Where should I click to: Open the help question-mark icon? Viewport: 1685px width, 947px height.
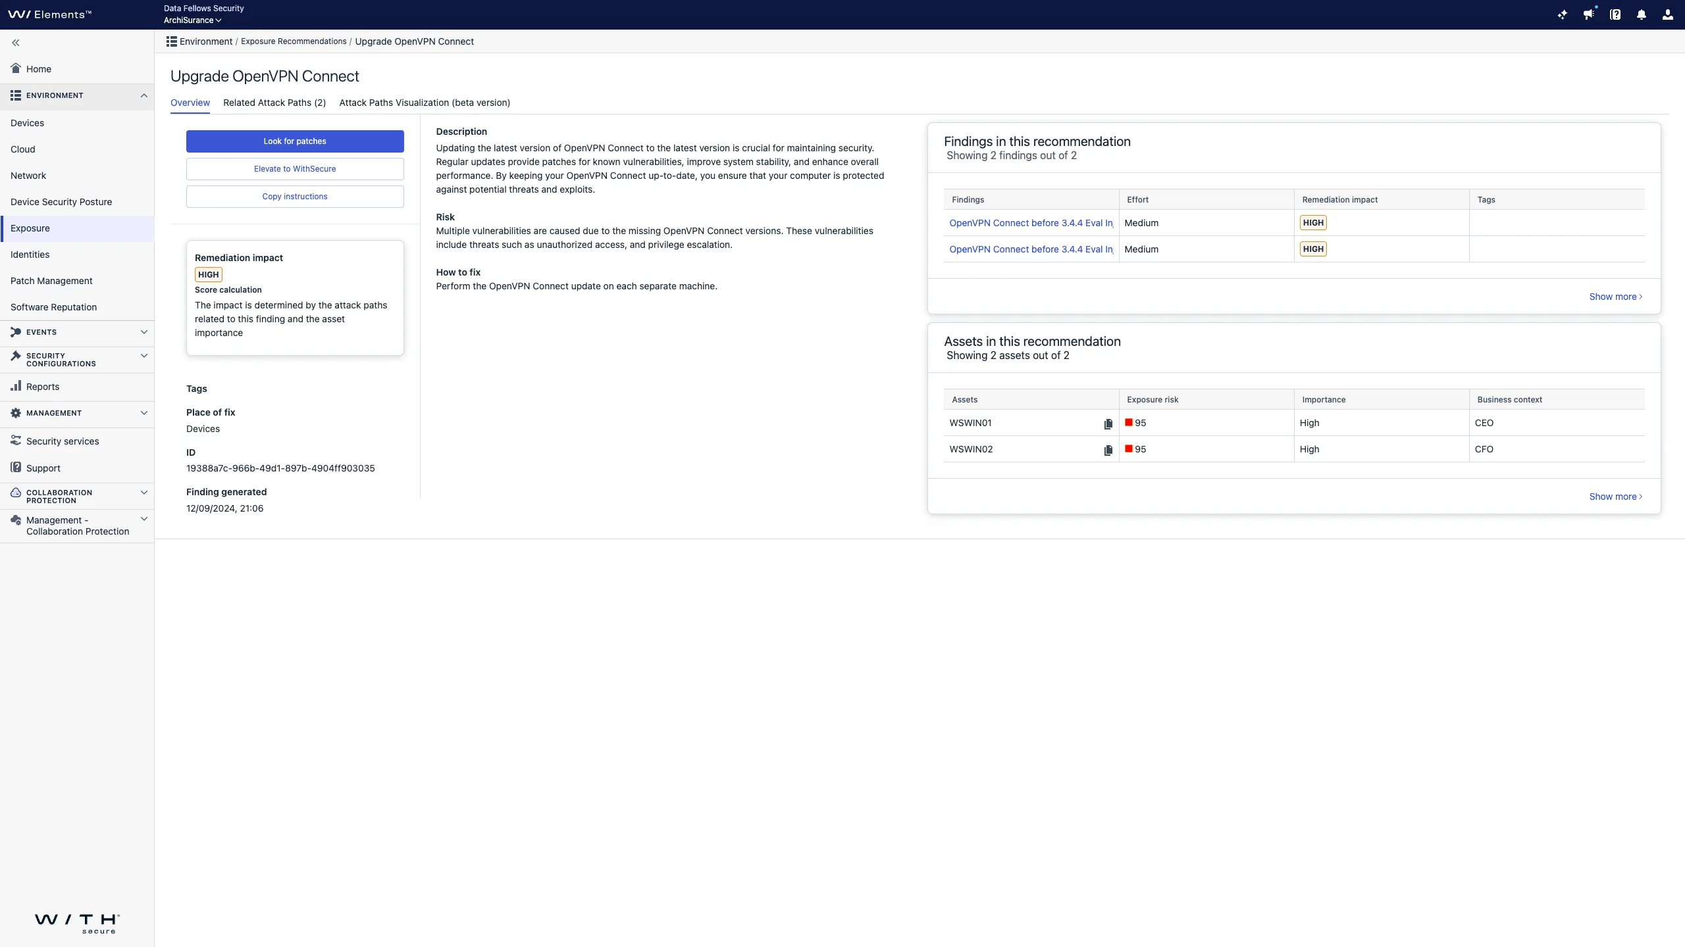click(x=1615, y=14)
